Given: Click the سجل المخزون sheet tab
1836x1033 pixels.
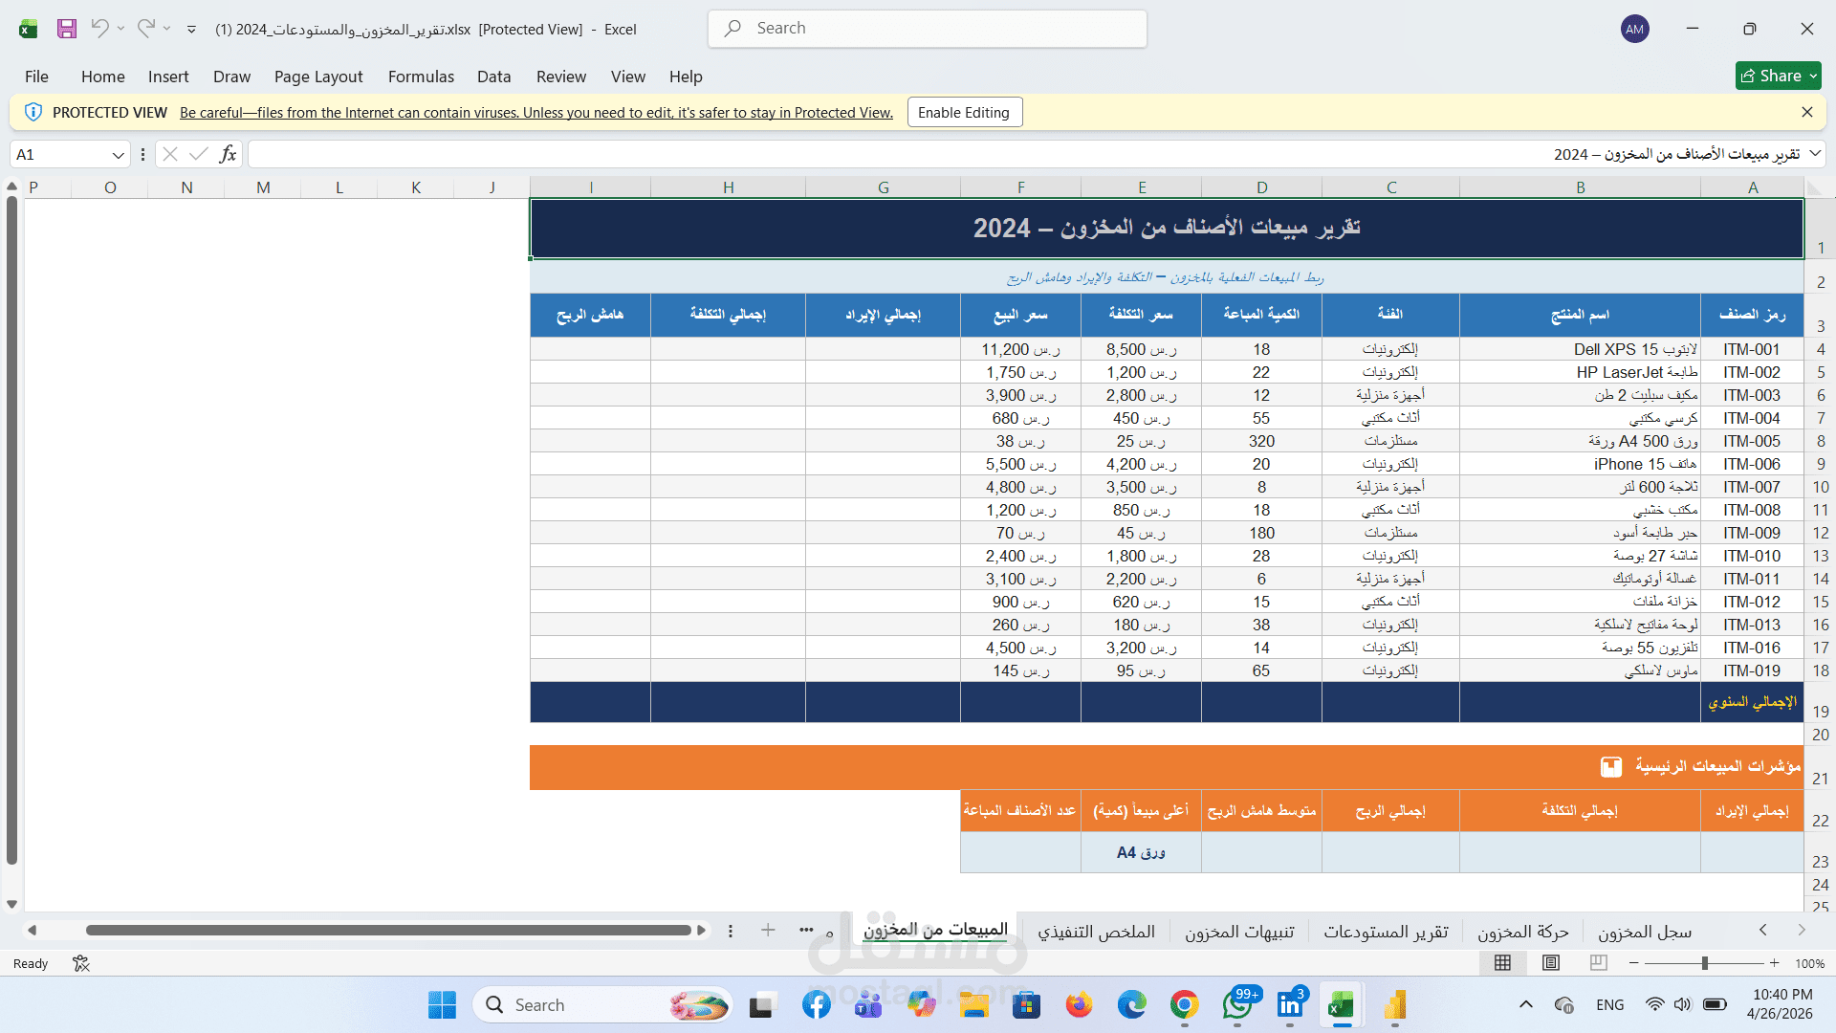Looking at the screenshot, I should point(1644,932).
